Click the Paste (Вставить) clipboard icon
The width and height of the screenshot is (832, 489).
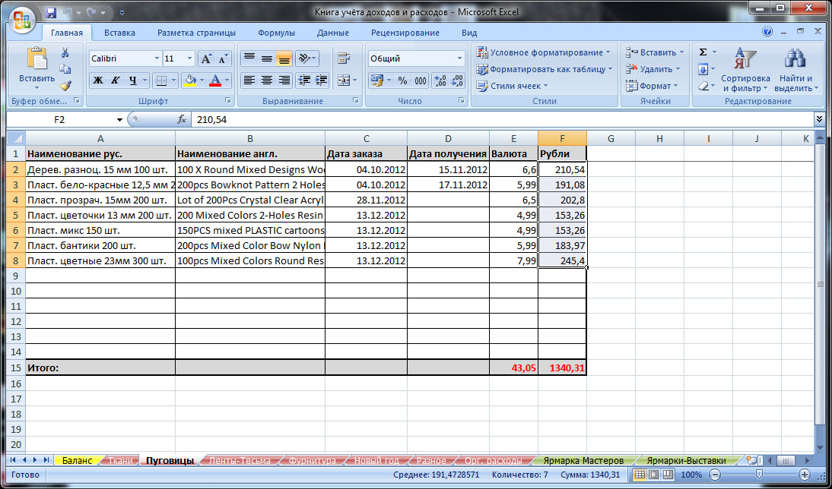pos(37,59)
